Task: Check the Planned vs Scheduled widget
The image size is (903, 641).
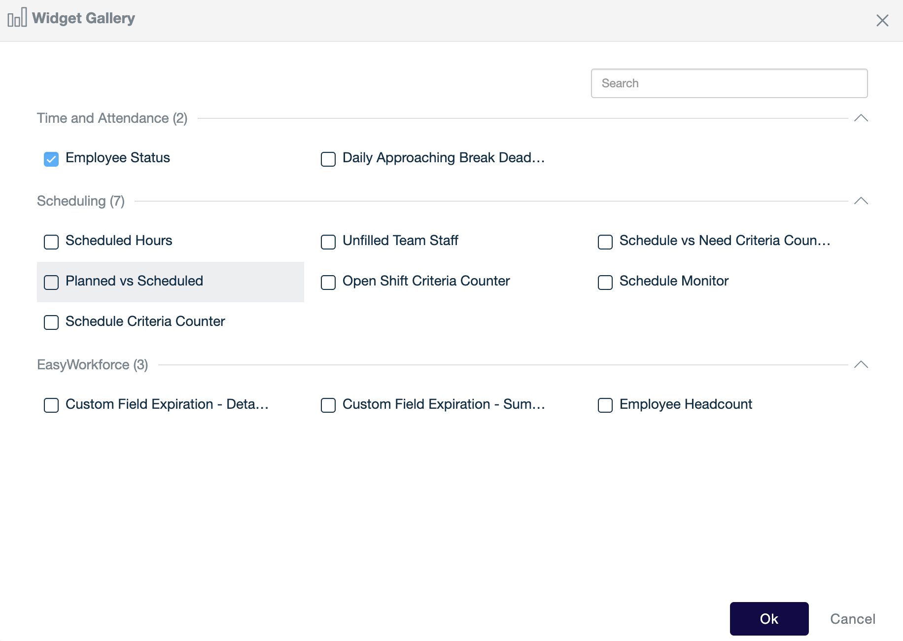Action: 51,282
